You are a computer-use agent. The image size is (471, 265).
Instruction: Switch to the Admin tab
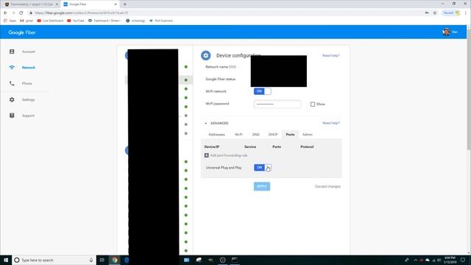click(308, 135)
